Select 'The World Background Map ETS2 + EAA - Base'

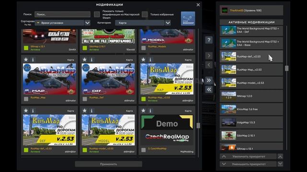tap(251, 43)
